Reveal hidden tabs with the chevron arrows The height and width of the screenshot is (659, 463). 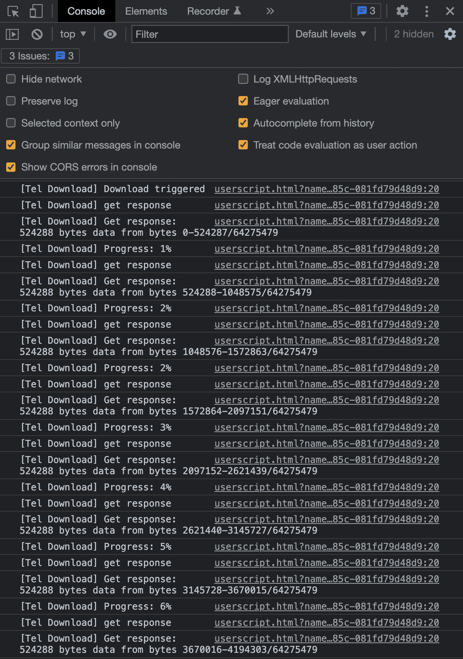pyautogui.click(x=270, y=11)
